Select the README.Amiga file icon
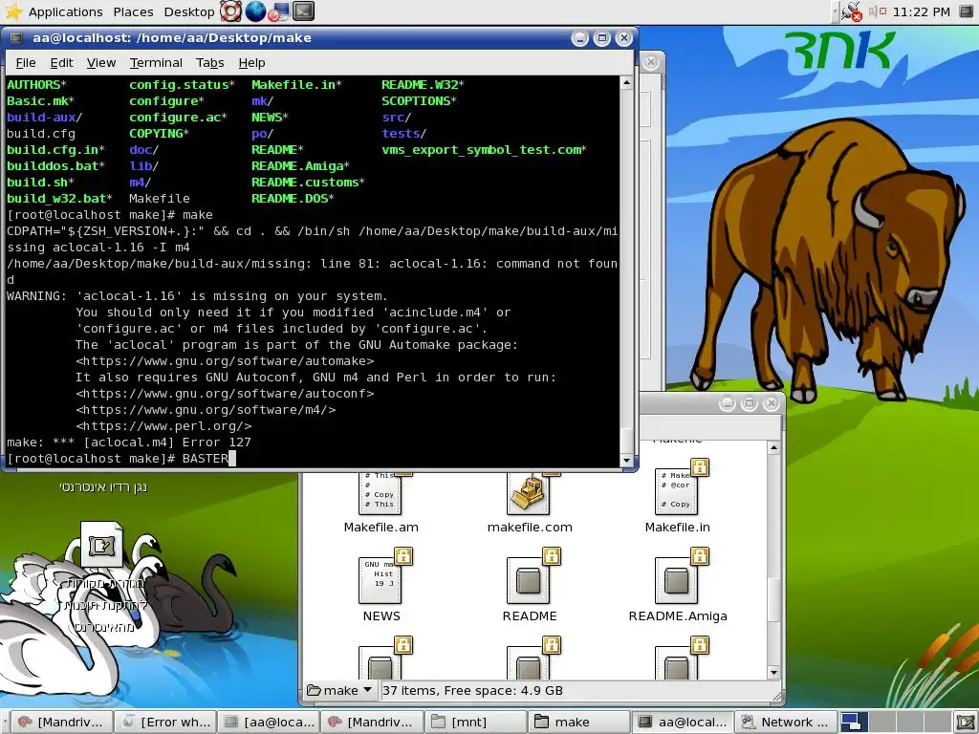The height and width of the screenshot is (734, 979). click(678, 580)
